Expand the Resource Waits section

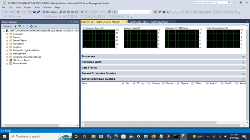coord(243,62)
